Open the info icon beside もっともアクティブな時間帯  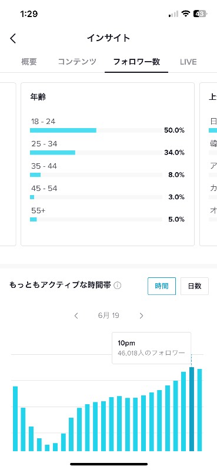tap(118, 286)
